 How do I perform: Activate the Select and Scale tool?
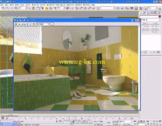[x=55, y=8]
